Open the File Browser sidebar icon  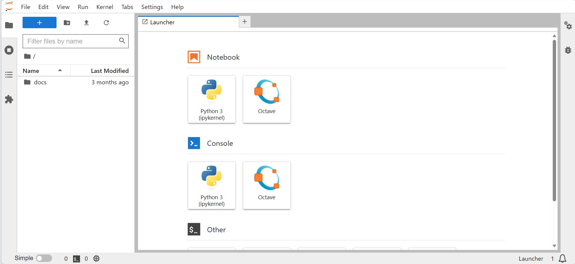(x=9, y=25)
